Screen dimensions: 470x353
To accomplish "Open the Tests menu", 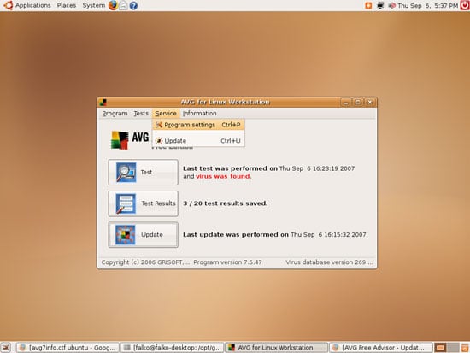I will tap(141, 114).
